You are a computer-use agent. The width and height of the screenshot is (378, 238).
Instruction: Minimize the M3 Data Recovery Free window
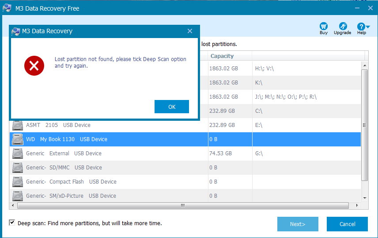(357, 8)
